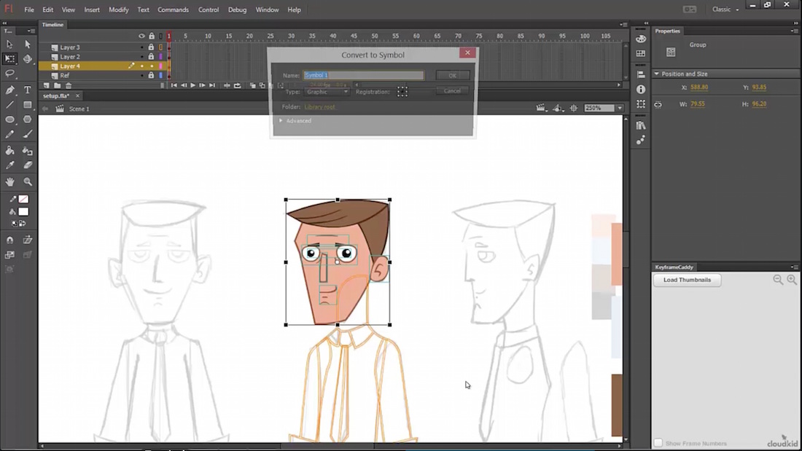The height and width of the screenshot is (451, 802).
Task: Open the Type dropdown set to Graphic
Action: click(x=327, y=92)
